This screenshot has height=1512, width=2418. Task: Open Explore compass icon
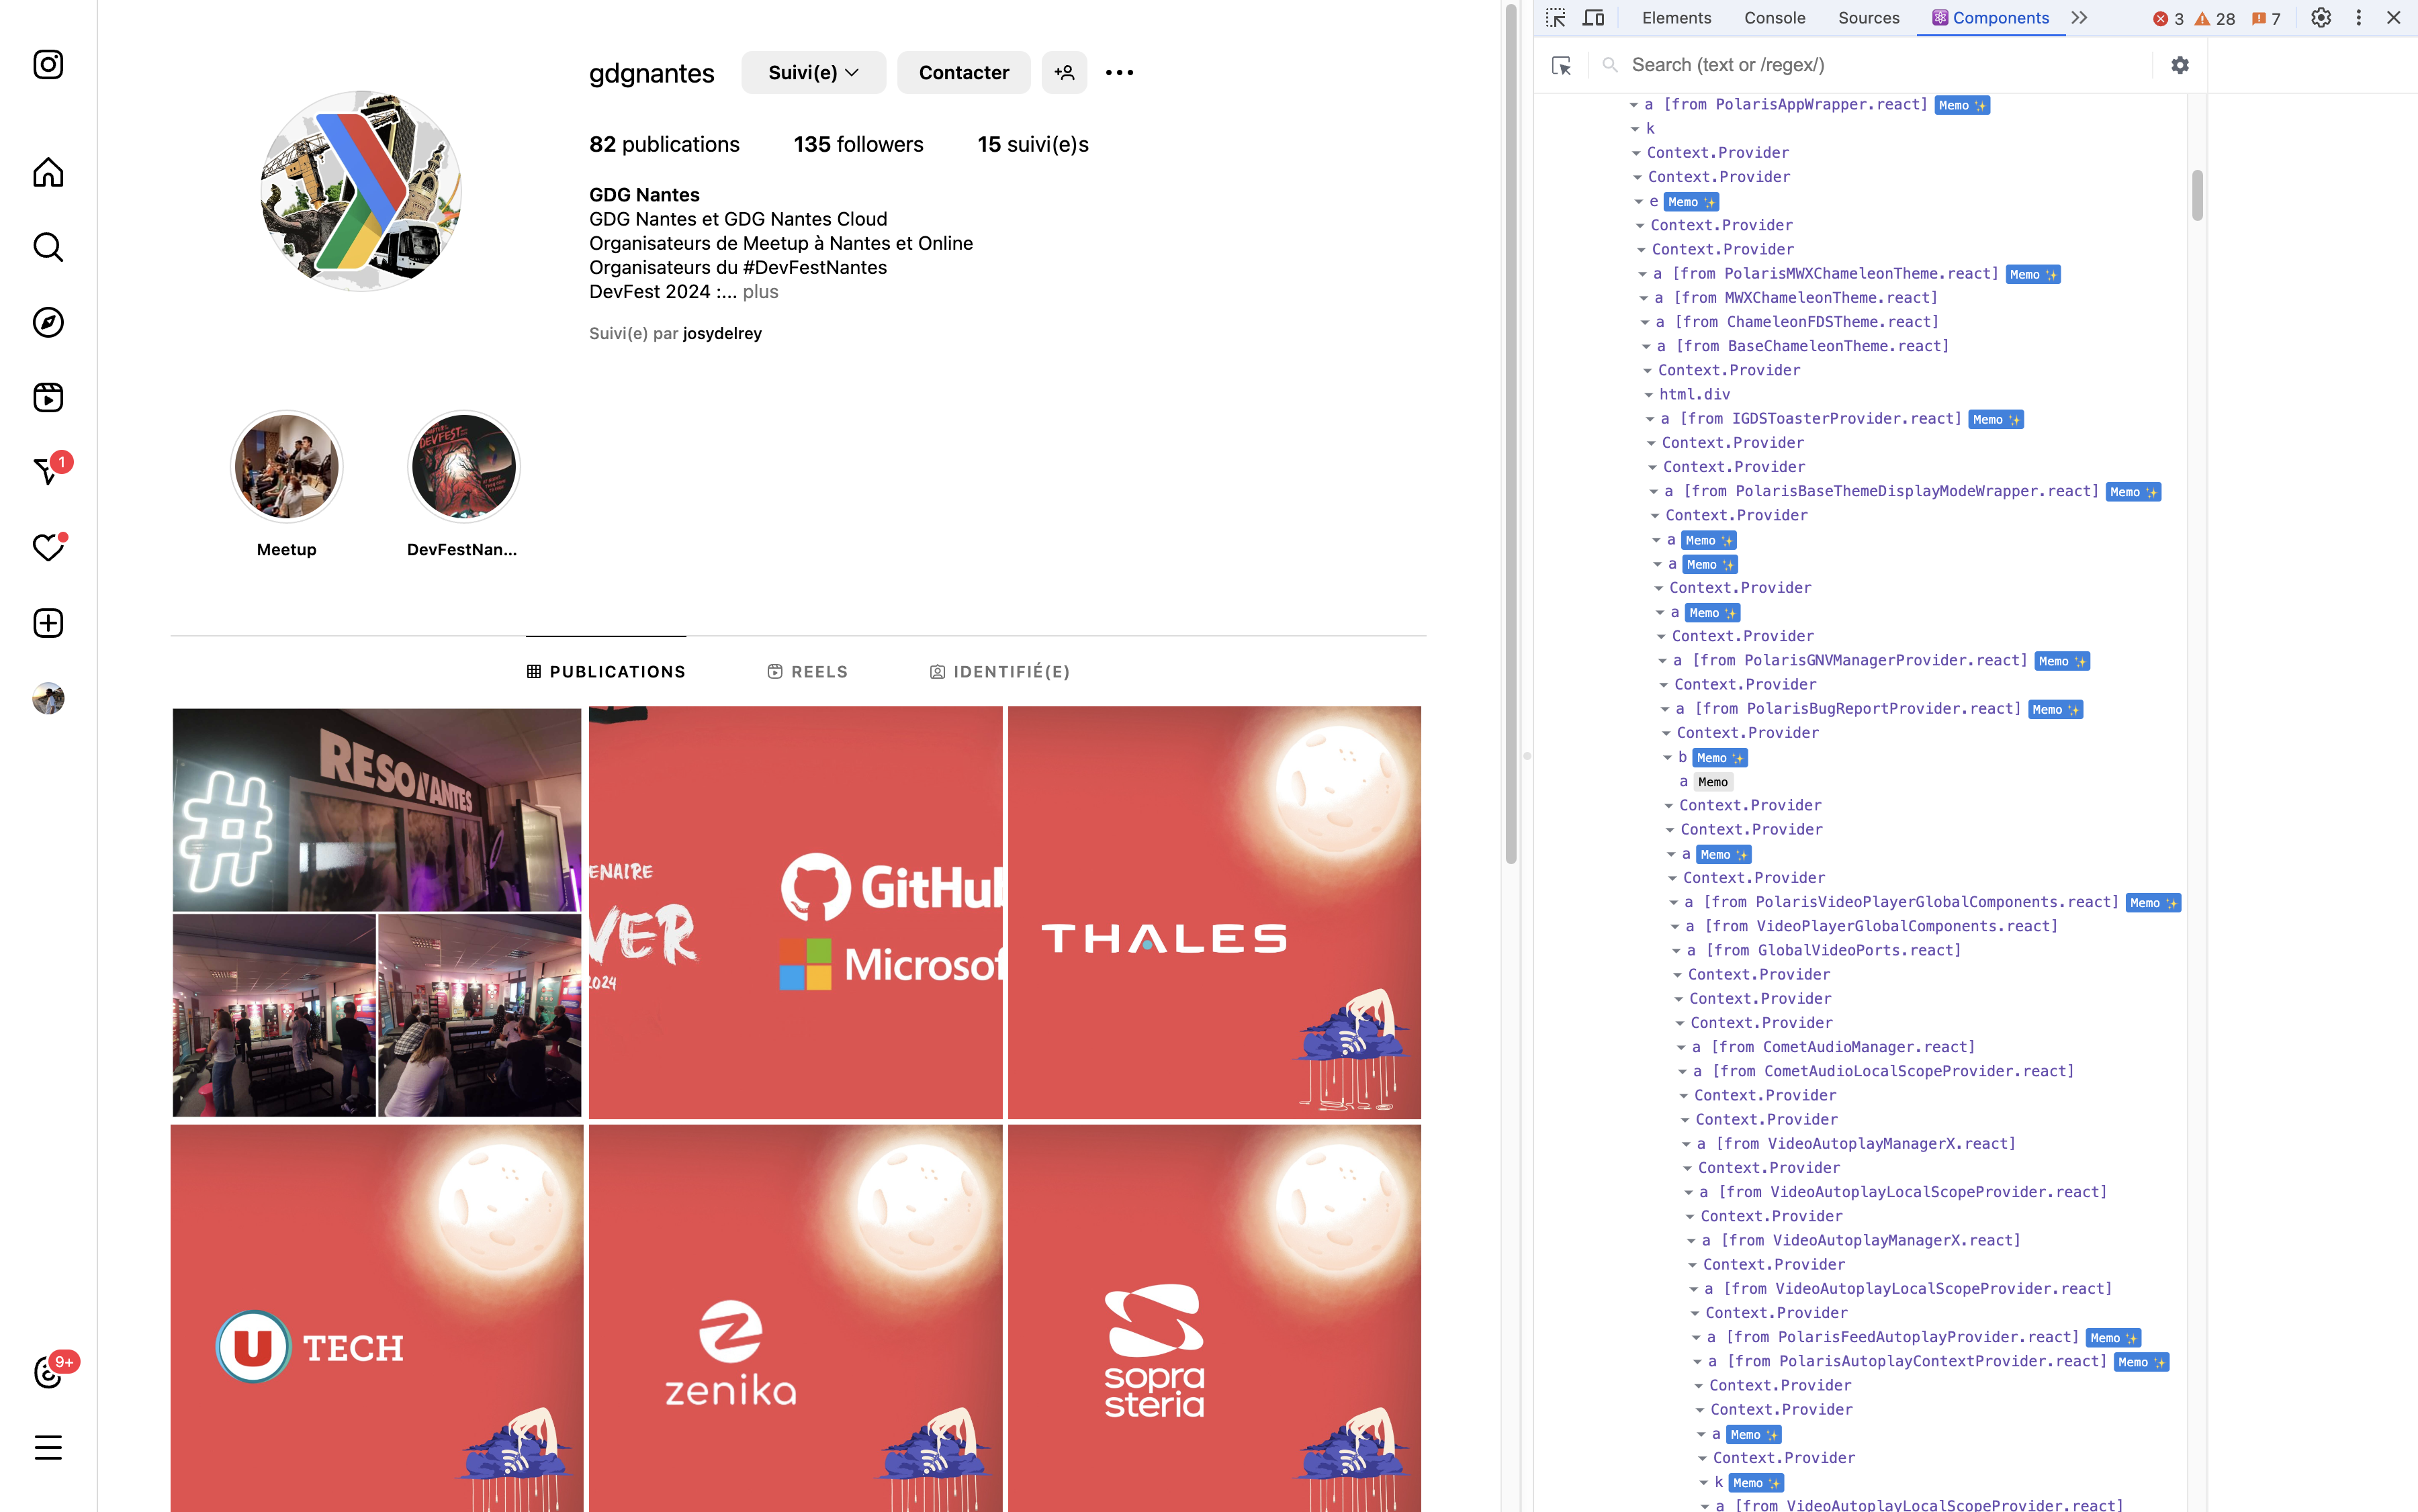coord(48,322)
